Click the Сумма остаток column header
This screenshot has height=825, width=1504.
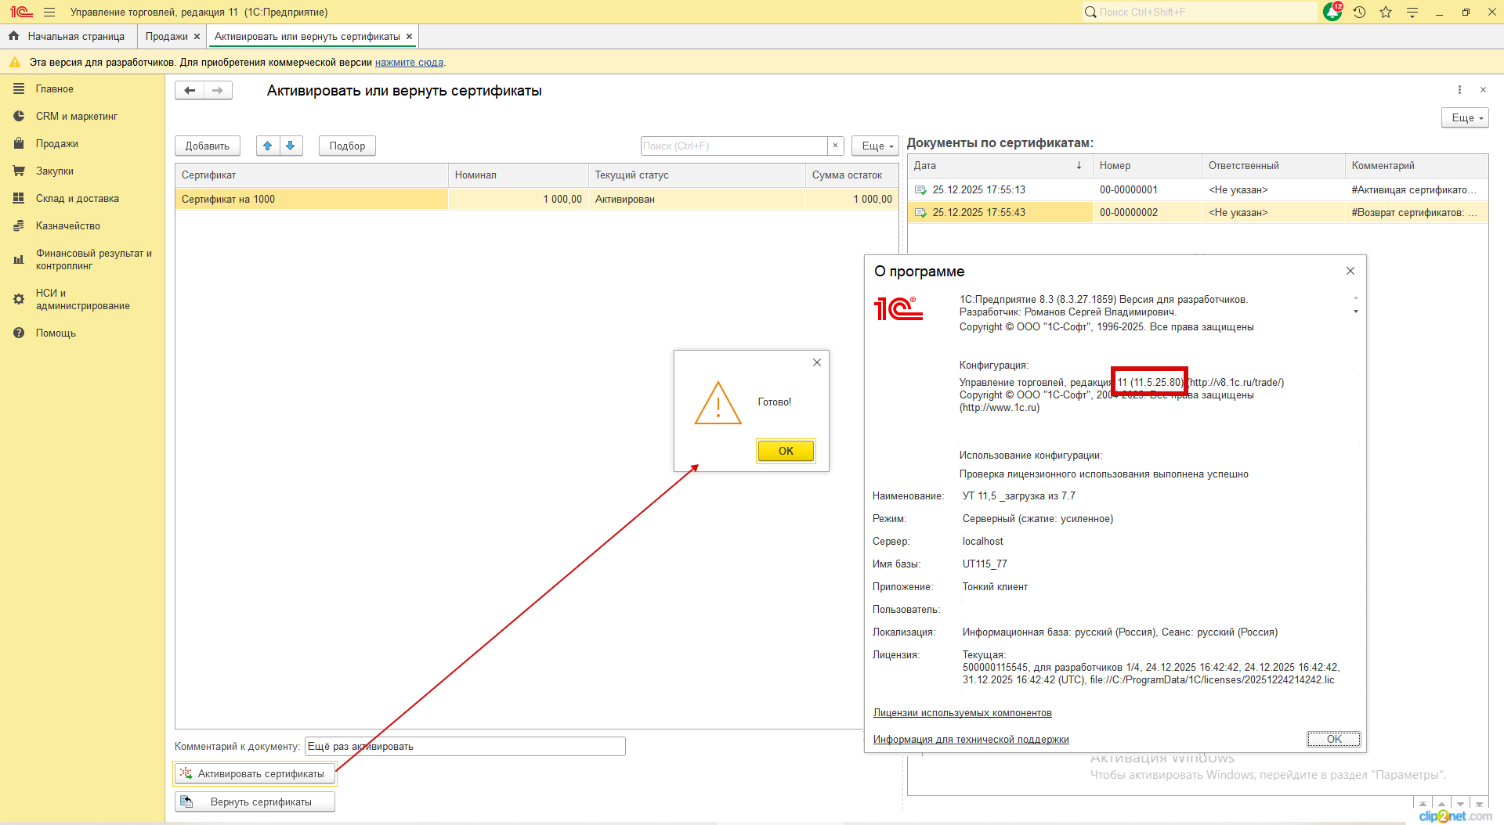tap(852, 175)
